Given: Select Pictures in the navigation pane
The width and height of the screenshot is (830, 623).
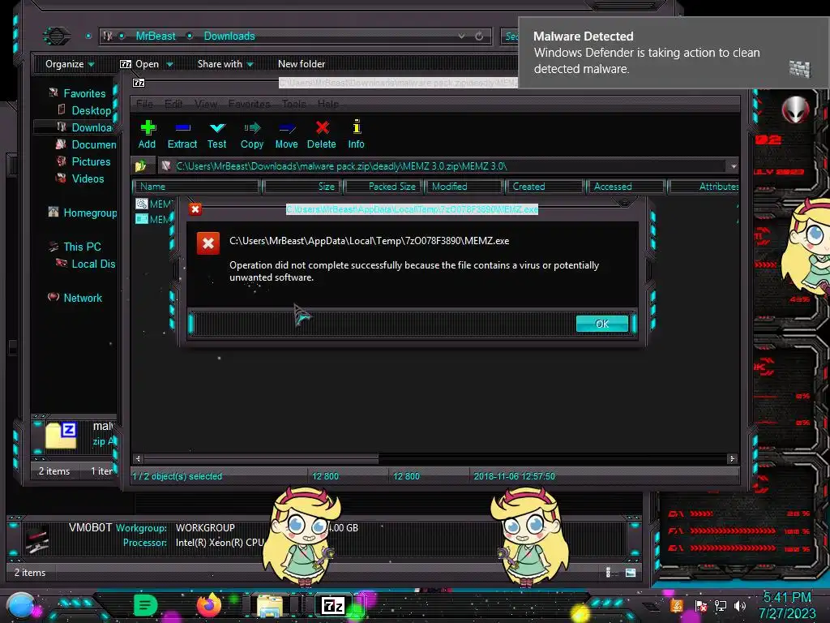Looking at the screenshot, I should tap(91, 161).
